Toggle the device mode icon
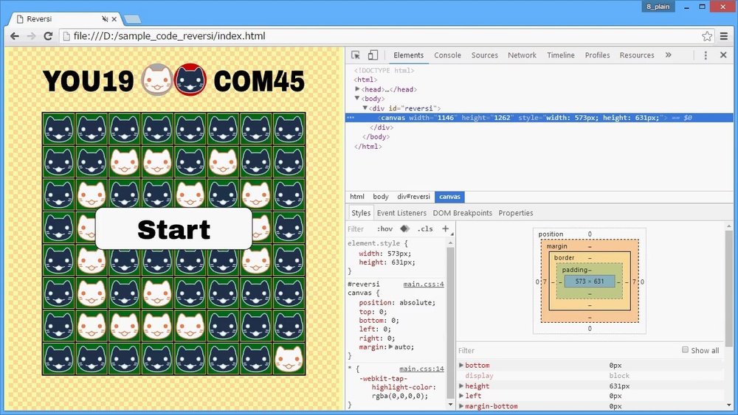The width and height of the screenshot is (738, 415). [373, 55]
